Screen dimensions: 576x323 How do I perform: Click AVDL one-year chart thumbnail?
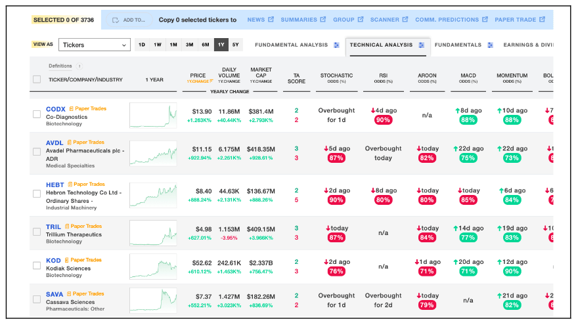tap(153, 154)
